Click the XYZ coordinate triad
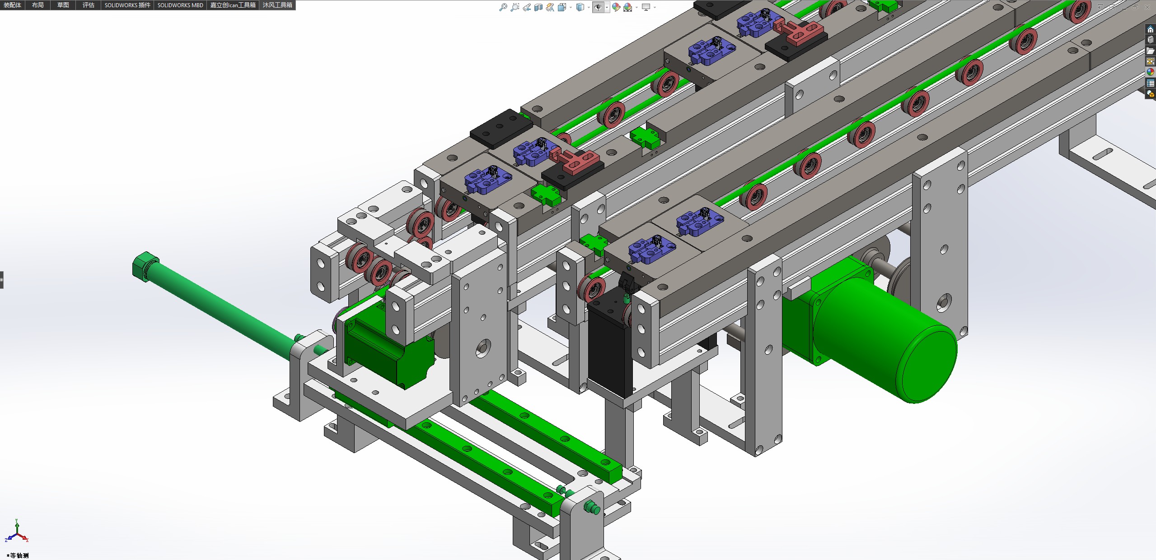1156x560 pixels. (x=17, y=532)
